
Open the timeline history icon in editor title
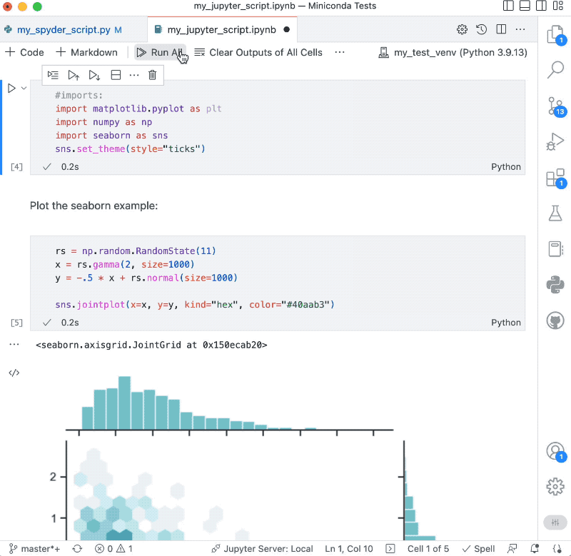[481, 29]
